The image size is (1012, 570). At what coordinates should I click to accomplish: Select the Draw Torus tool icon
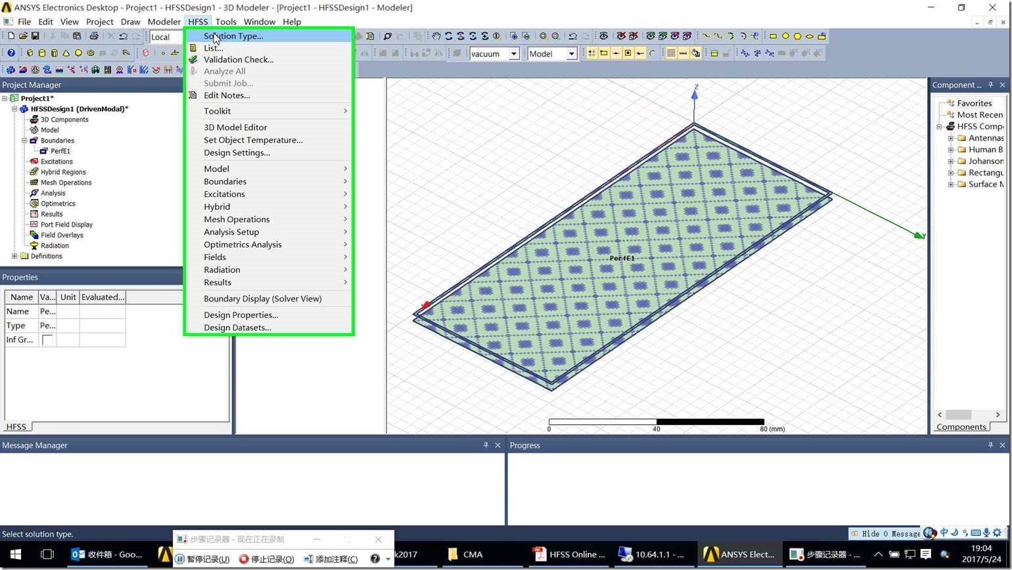pos(91,53)
